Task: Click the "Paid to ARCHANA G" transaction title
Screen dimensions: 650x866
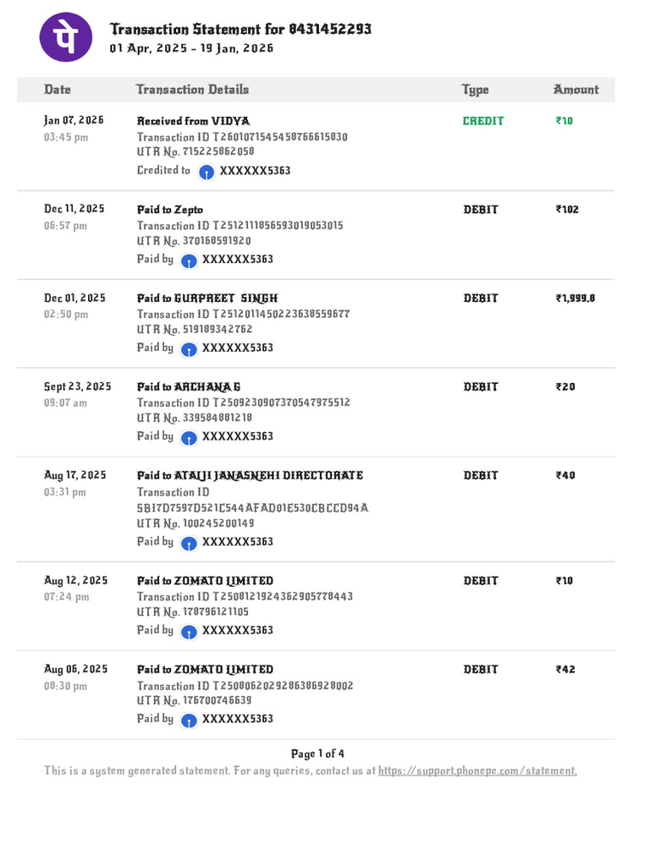Action: point(189,387)
